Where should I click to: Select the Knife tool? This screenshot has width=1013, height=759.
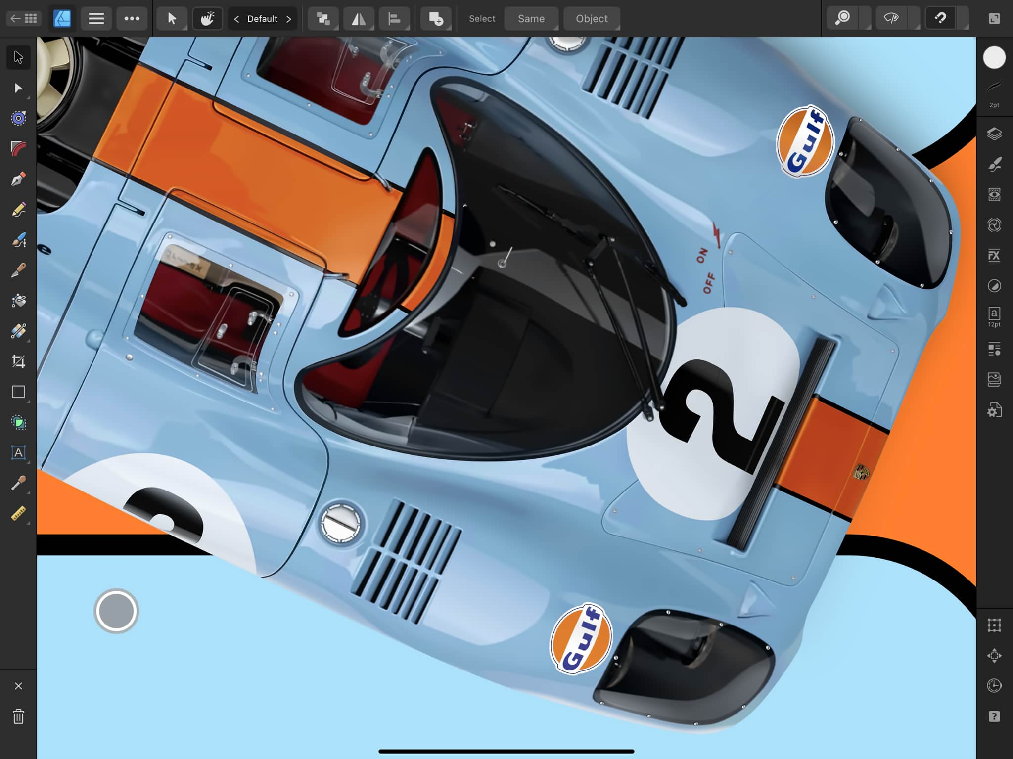18,270
